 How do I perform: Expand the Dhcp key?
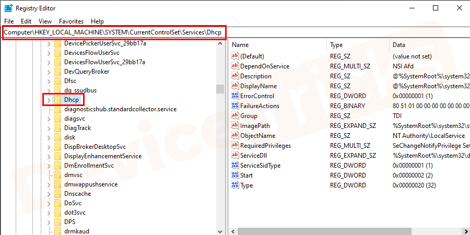pos(49,100)
